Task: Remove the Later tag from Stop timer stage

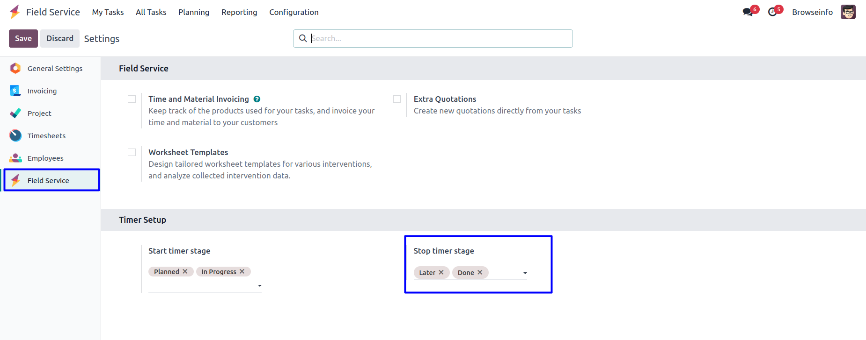Action: coord(441,272)
